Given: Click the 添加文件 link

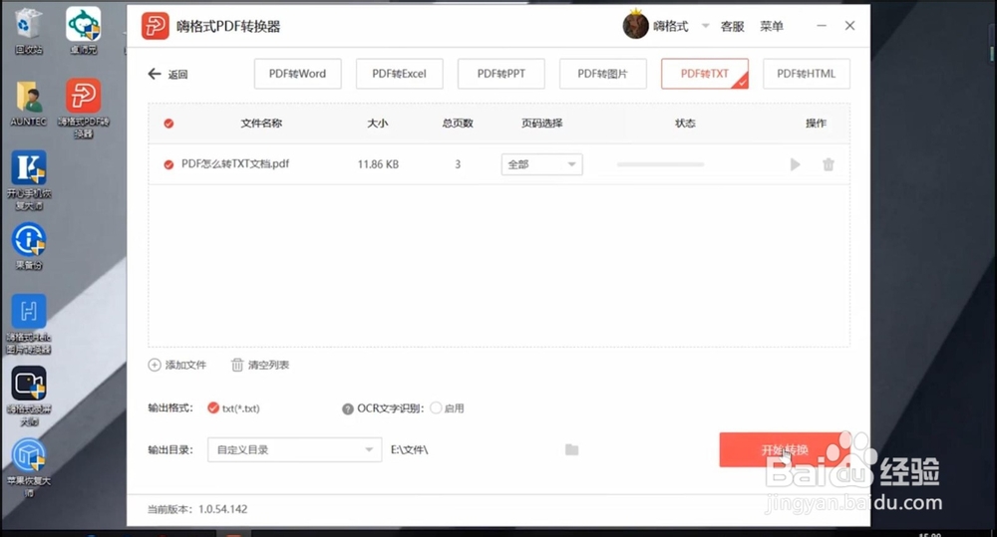Looking at the screenshot, I should 185,365.
